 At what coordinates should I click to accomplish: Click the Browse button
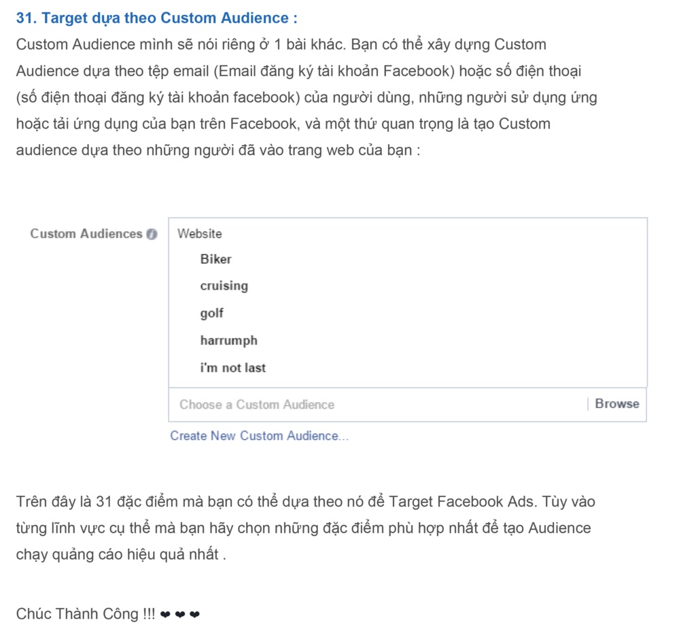[617, 404]
